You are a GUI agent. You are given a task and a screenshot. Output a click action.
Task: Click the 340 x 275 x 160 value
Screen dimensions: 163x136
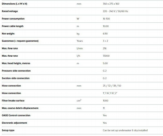[111, 4]
